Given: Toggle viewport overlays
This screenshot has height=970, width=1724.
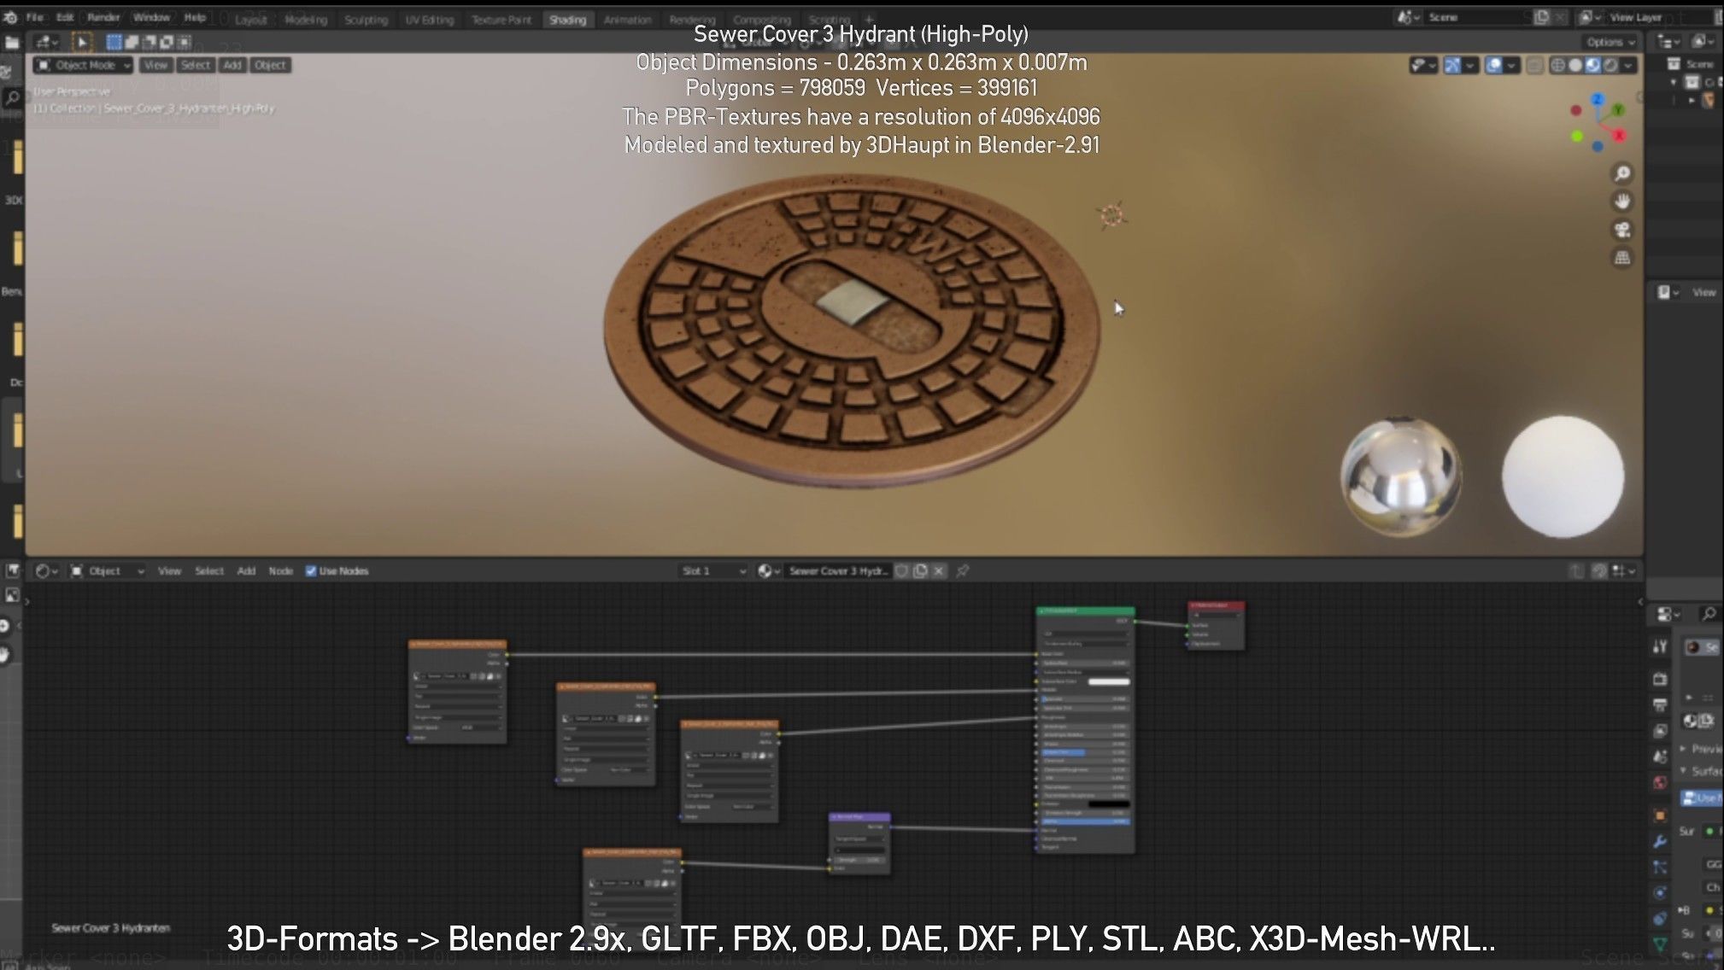Looking at the screenshot, I should click(1494, 65).
